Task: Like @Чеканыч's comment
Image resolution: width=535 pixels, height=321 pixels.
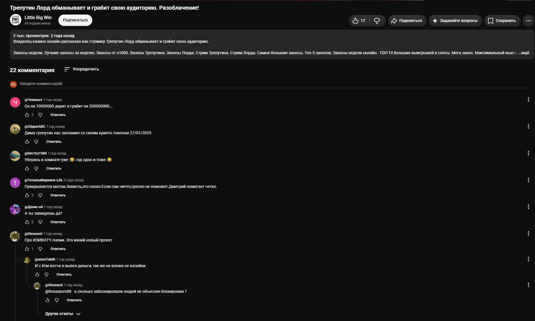Action: coord(27,115)
